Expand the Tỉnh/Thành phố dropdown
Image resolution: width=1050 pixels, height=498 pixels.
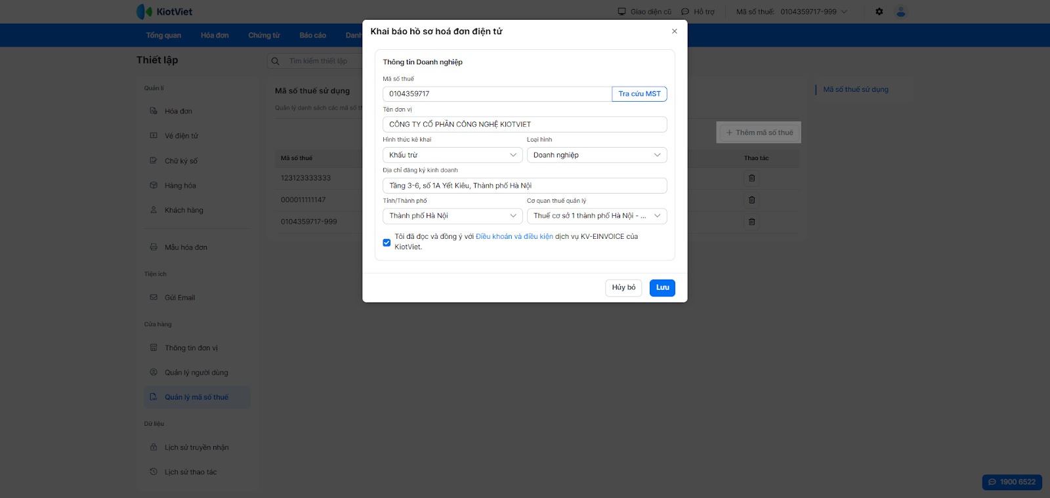(x=452, y=216)
